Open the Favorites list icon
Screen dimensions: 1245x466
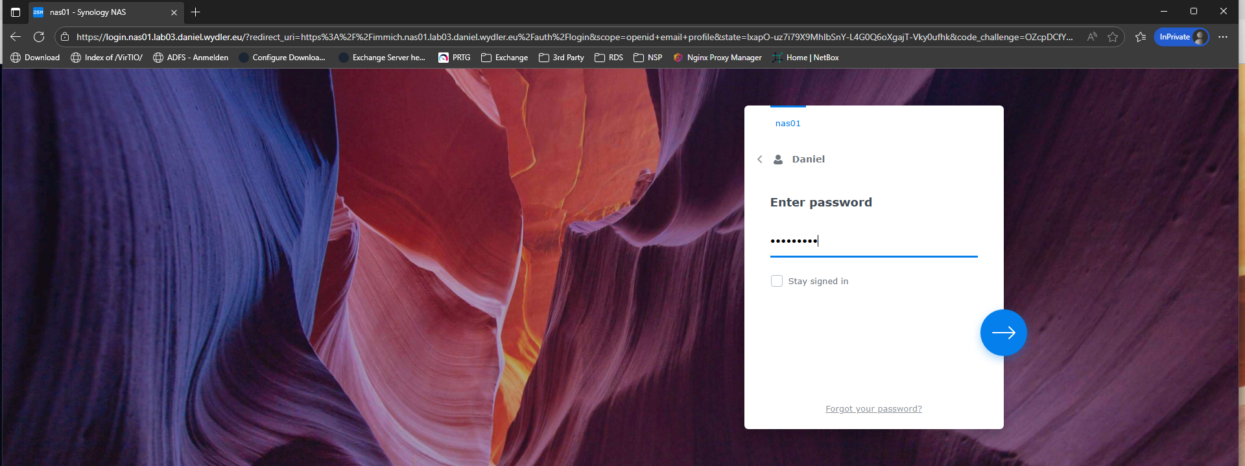pos(1141,37)
